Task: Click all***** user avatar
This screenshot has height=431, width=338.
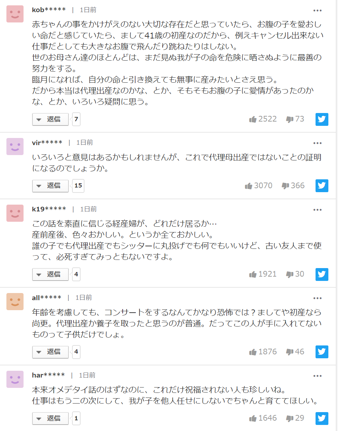Action: pos(15,302)
